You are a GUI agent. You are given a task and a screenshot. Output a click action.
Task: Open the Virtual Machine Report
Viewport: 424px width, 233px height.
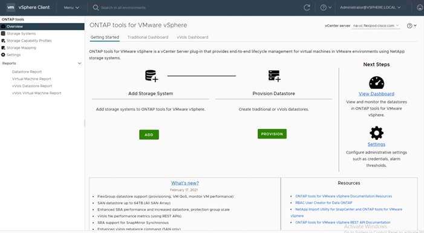[31, 79]
